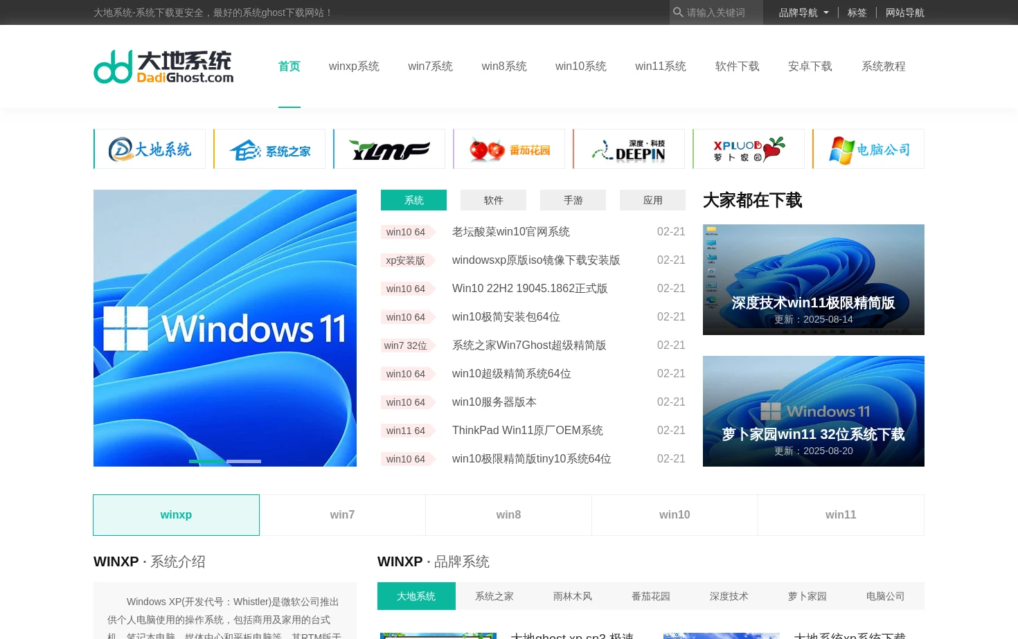Screen dimensions: 1018x639
Task: Click the search magnifier icon
Action: pyautogui.click(x=678, y=12)
